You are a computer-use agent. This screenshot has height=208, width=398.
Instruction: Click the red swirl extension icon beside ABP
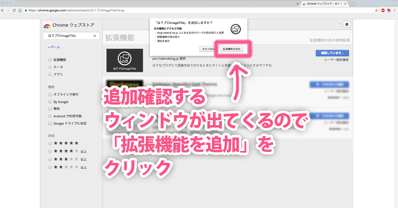pos(389,10)
